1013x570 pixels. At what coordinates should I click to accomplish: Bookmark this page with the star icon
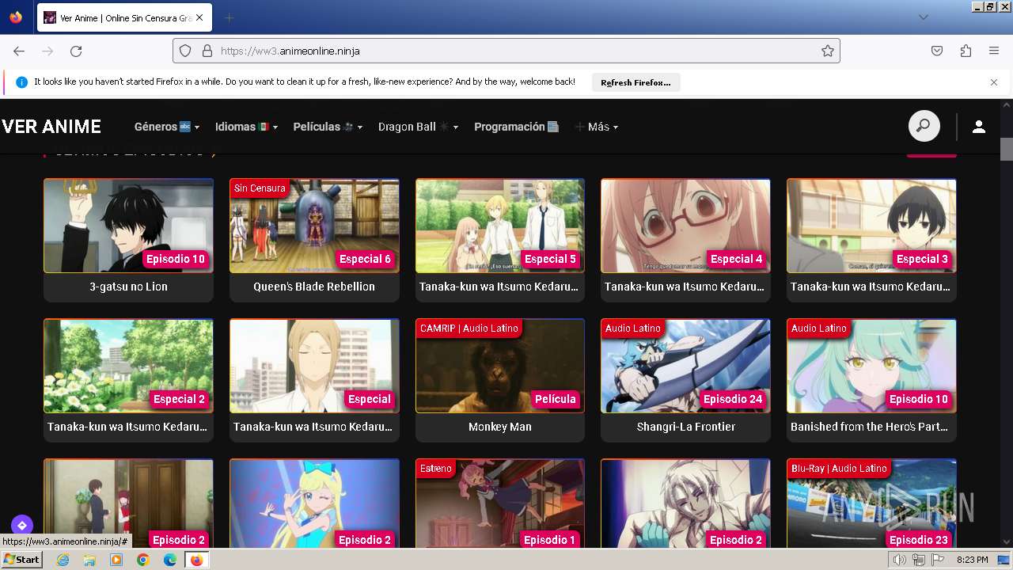(828, 51)
